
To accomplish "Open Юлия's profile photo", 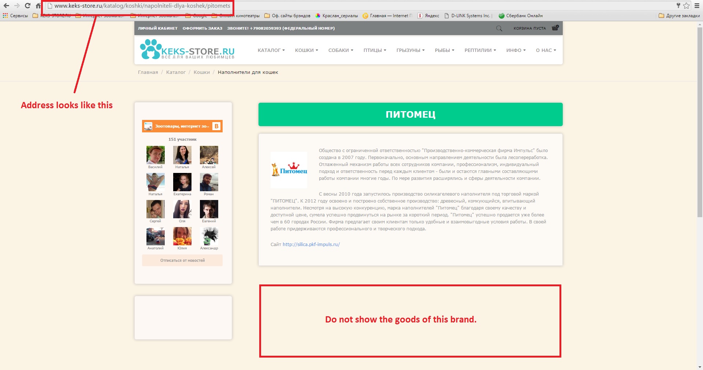I will click(x=182, y=236).
